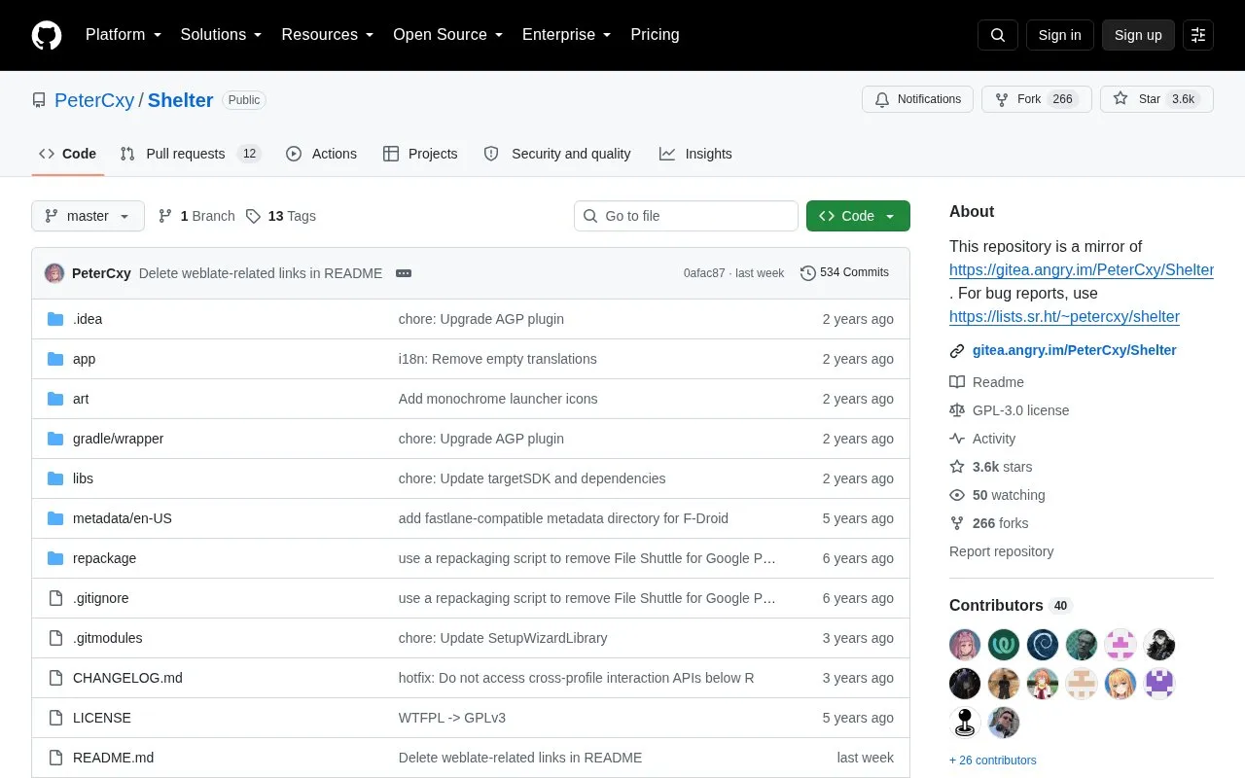Image resolution: width=1245 pixels, height=778 pixels.
Task: Open the green Code dropdown button
Action: pyautogui.click(x=858, y=216)
